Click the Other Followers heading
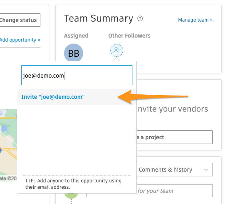Screen dimensions: 226x204 click(129, 36)
